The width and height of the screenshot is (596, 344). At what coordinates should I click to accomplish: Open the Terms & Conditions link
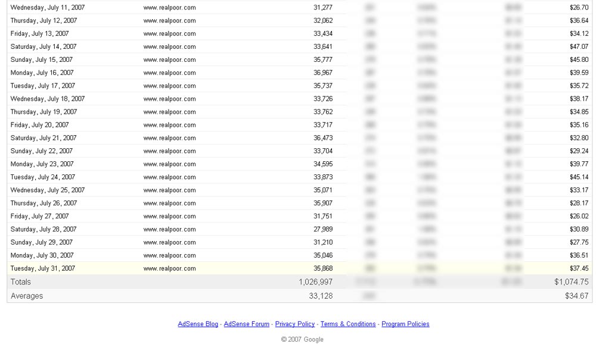348,324
